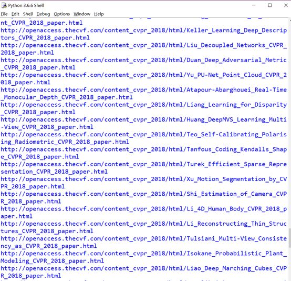Click the Shi_Estimation_of_Camera URL line
The width and height of the screenshot is (291, 281).
(x=143, y=194)
